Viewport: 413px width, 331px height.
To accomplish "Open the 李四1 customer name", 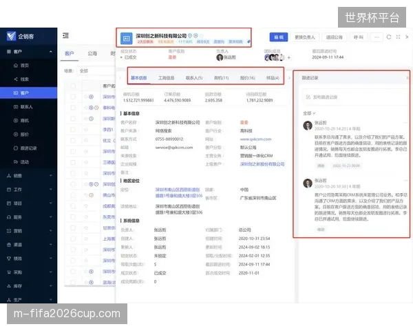I will [x=108, y=130].
